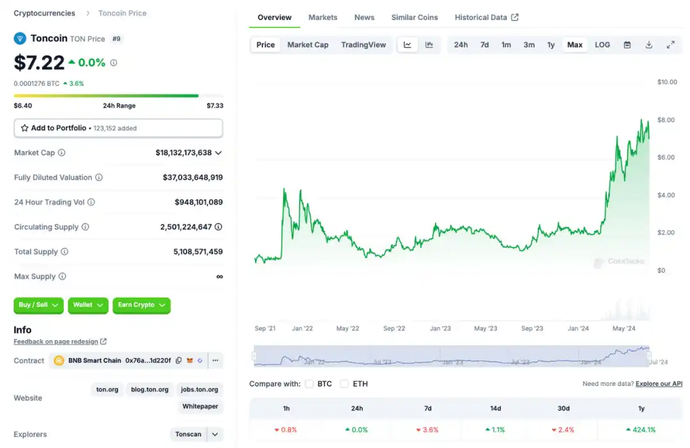Switch to the line chart view icon

coord(408,45)
